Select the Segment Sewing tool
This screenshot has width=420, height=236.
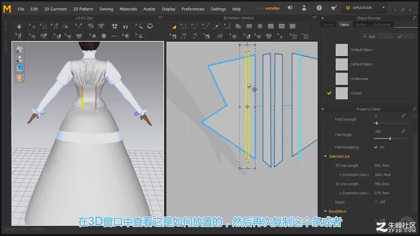184,36
